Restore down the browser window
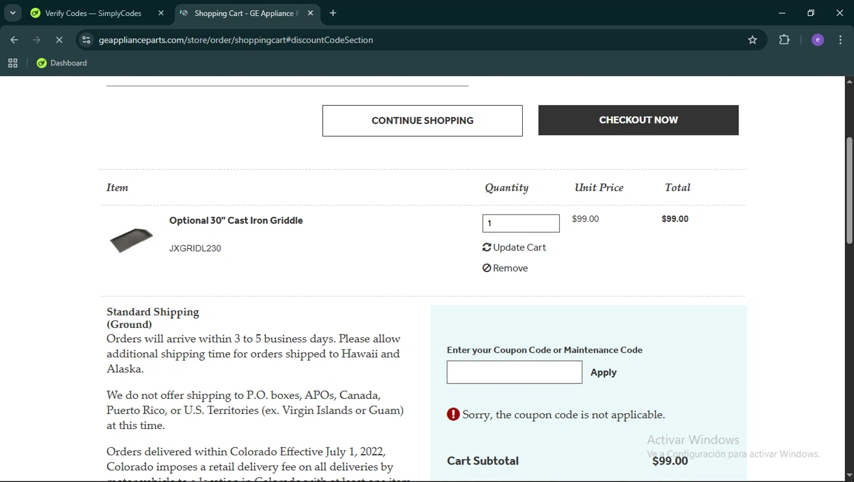 (x=811, y=13)
